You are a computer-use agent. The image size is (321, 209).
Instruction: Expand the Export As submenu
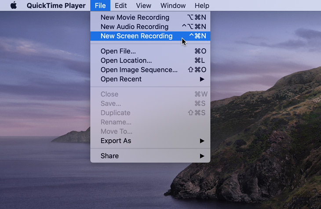click(x=116, y=141)
